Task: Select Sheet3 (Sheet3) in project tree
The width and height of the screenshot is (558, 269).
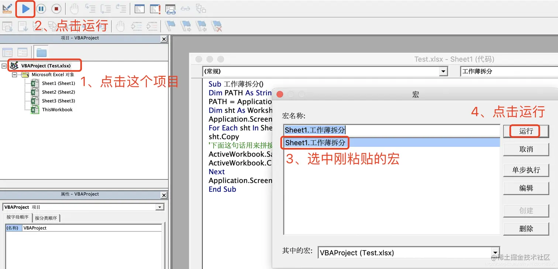Action: pos(58,101)
